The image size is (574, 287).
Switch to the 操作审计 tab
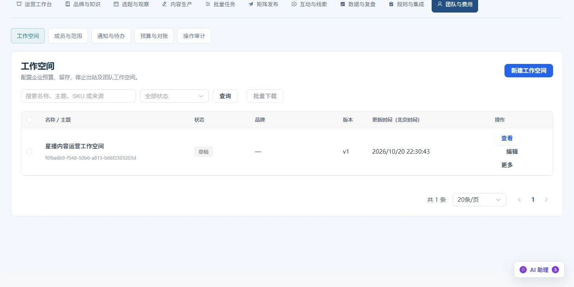194,36
